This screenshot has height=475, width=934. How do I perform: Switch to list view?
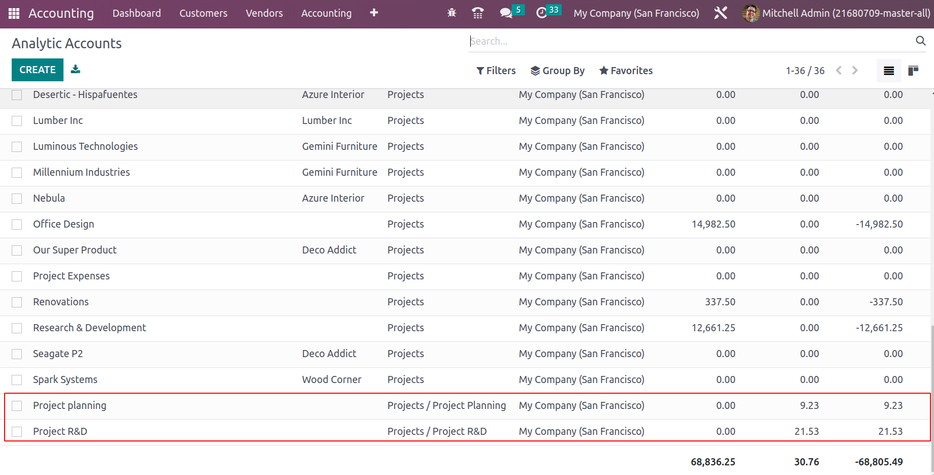[889, 71]
